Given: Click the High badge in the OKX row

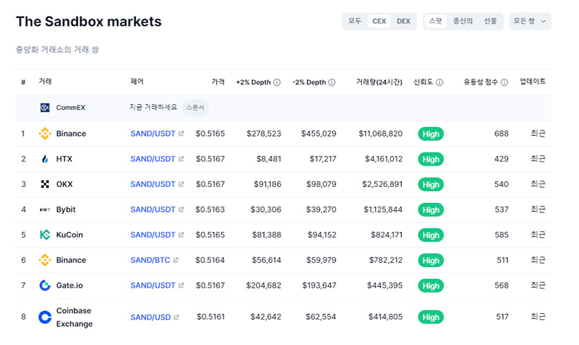Looking at the screenshot, I should tap(431, 184).
